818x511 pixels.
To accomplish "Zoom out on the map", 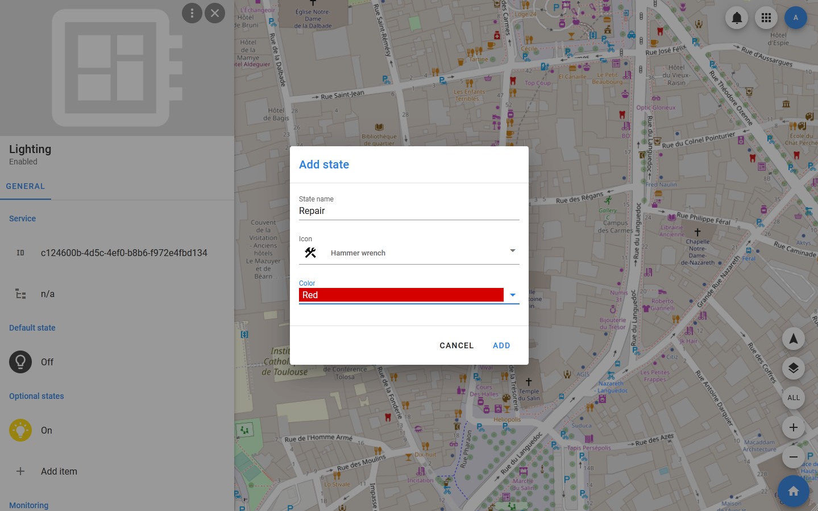I will (793, 457).
